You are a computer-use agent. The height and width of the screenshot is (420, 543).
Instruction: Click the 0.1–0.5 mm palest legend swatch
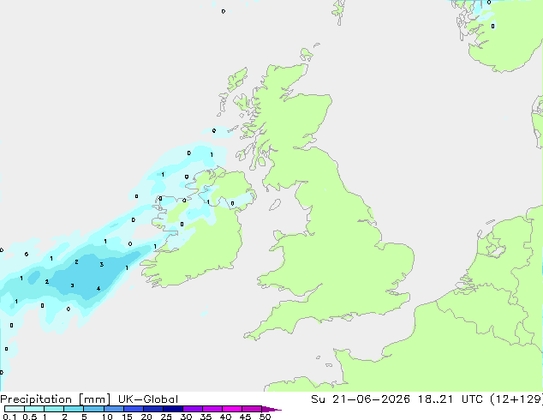pyautogui.click(x=15, y=409)
